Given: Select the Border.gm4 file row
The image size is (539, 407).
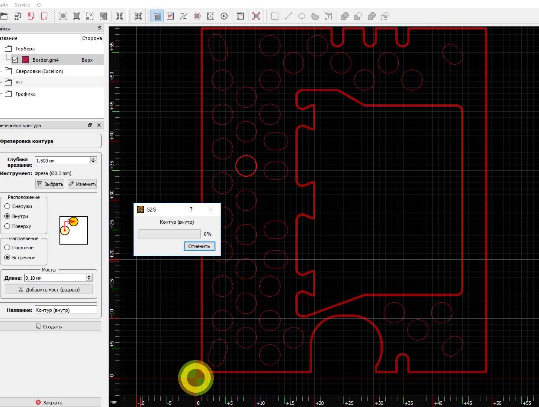Looking at the screenshot, I should click(52, 60).
